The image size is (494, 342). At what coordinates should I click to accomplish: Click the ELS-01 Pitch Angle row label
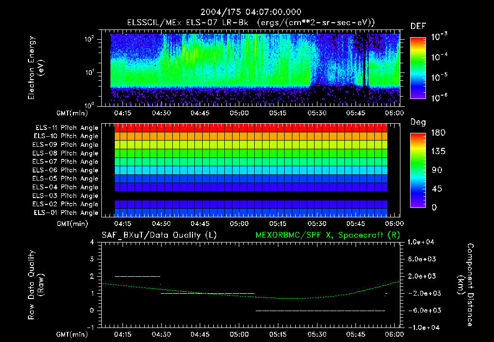pos(66,213)
